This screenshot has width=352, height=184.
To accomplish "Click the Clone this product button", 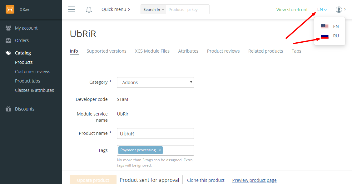I will pos(206,180).
